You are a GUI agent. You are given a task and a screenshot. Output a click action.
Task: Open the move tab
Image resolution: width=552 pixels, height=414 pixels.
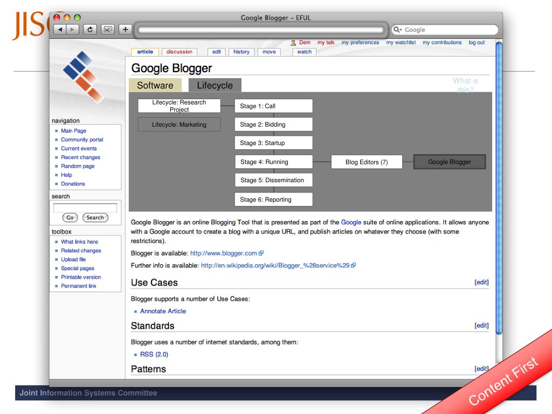point(269,52)
